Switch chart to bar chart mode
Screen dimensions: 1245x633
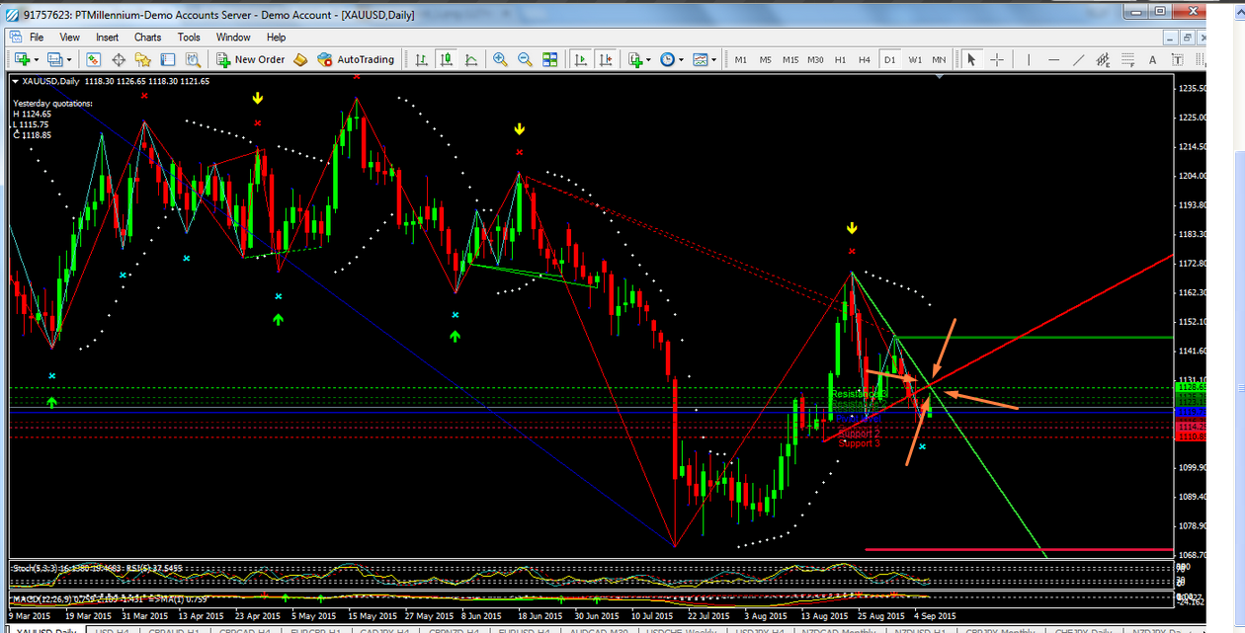point(422,59)
